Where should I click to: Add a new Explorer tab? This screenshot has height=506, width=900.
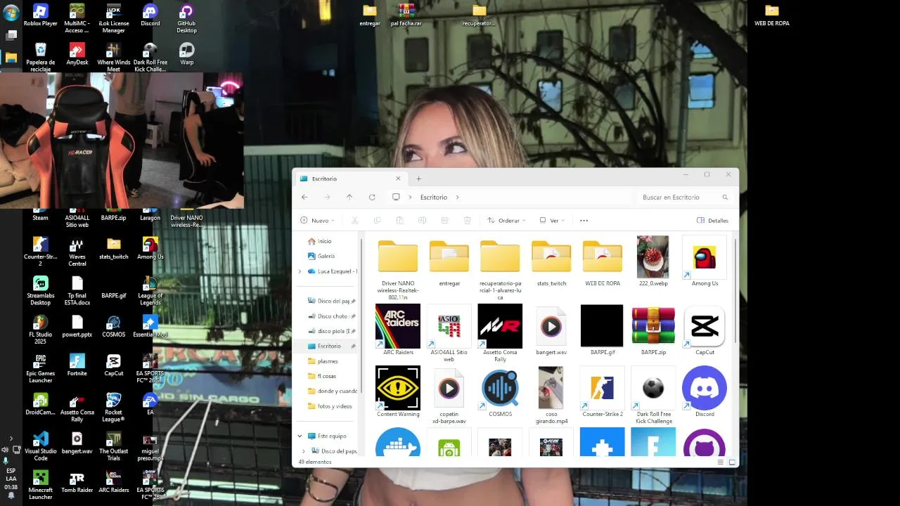(x=418, y=179)
